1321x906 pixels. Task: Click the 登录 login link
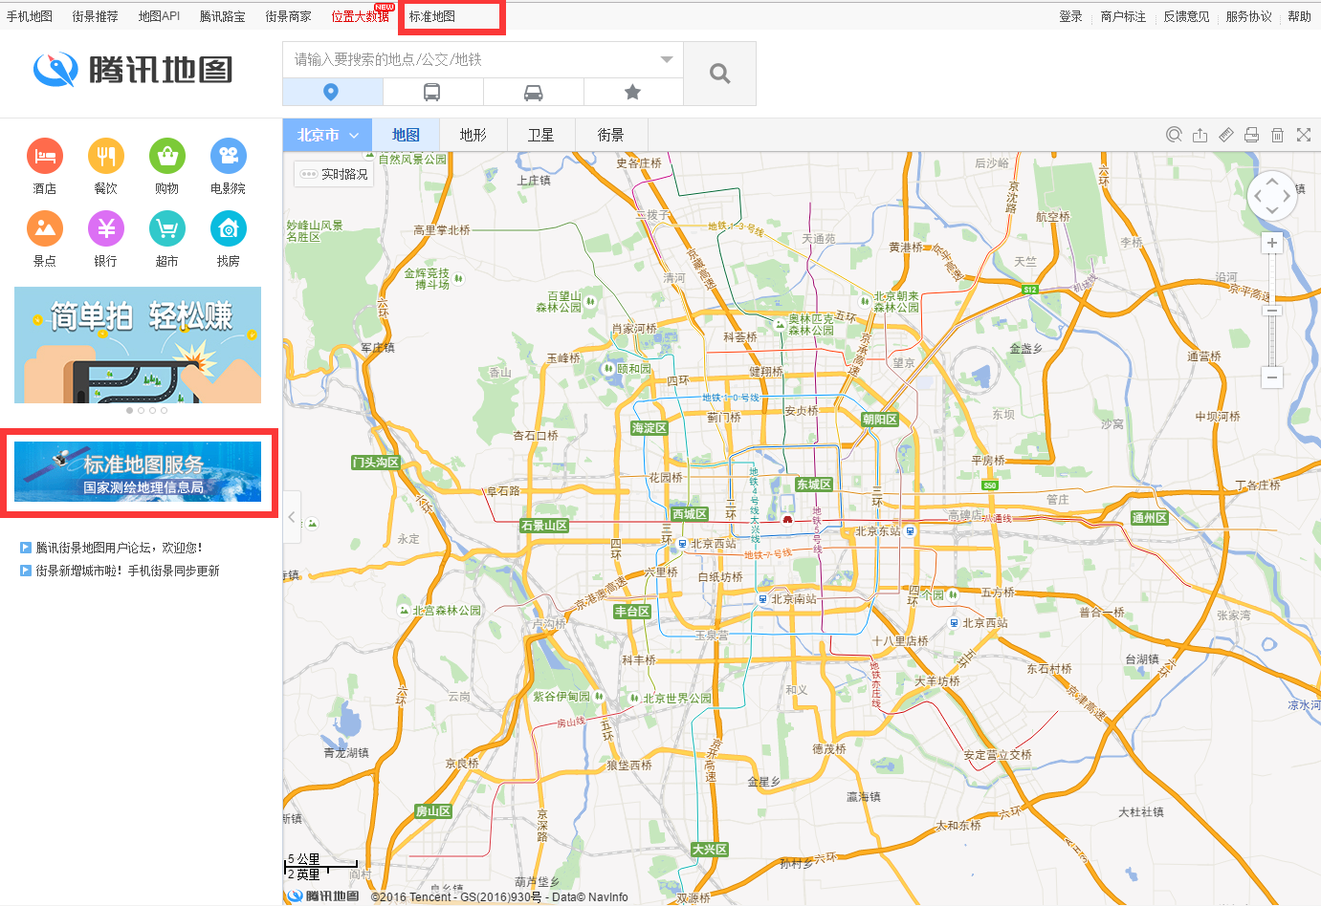pyautogui.click(x=1071, y=16)
